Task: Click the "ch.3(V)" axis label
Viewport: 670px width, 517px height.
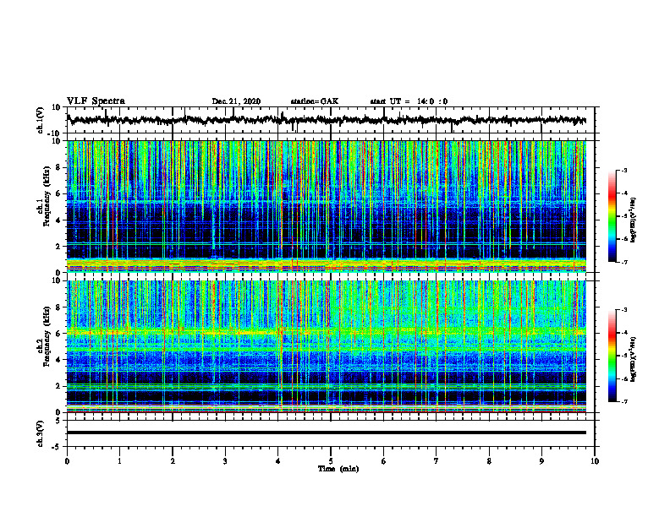Action: pyautogui.click(x=41, y=433)
